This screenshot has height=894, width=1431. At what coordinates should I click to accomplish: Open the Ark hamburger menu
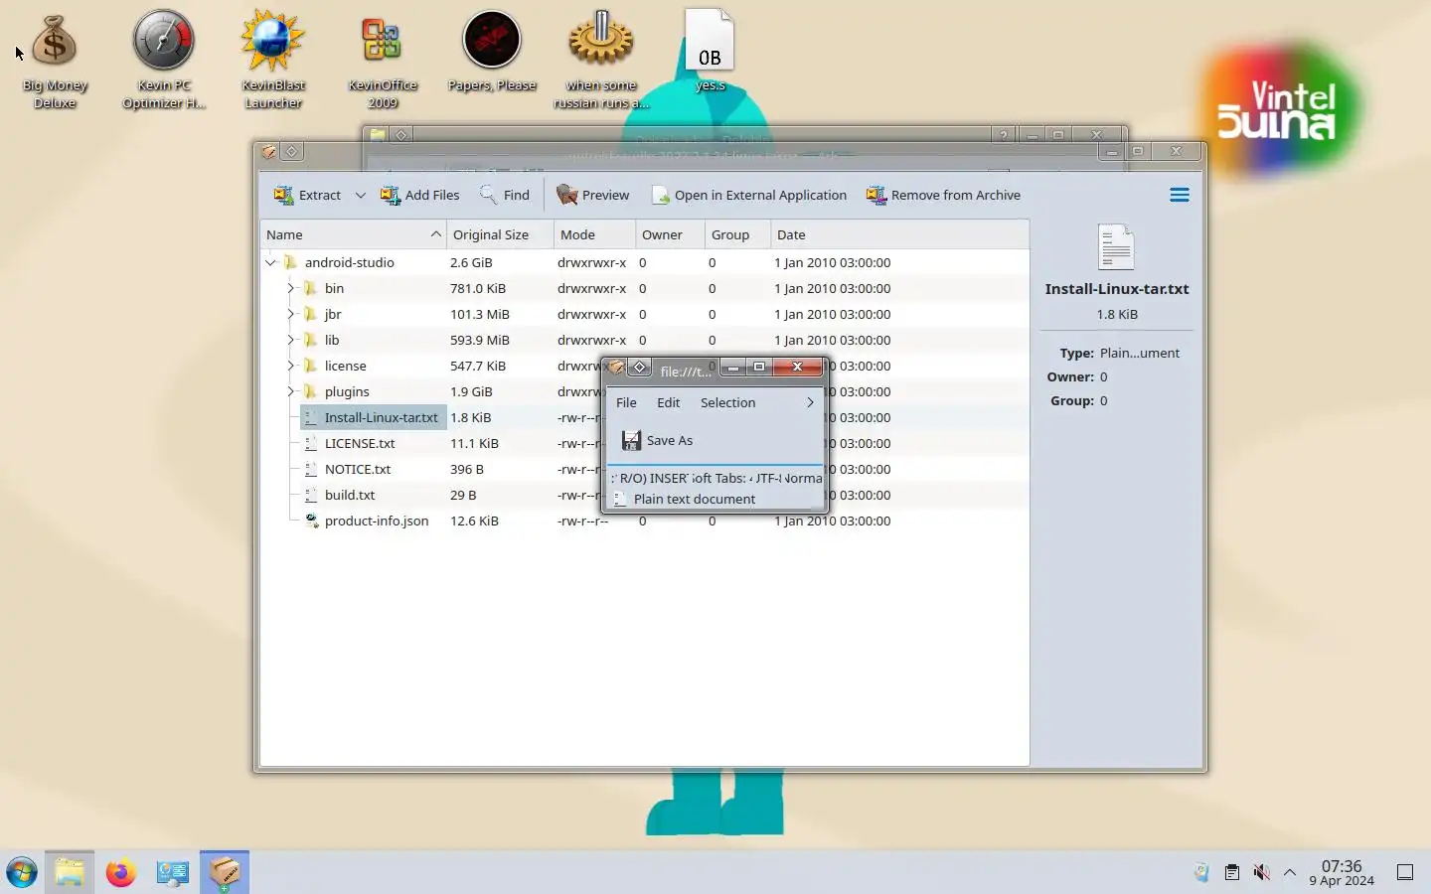pyautogui.click(x=1180, y=195)
